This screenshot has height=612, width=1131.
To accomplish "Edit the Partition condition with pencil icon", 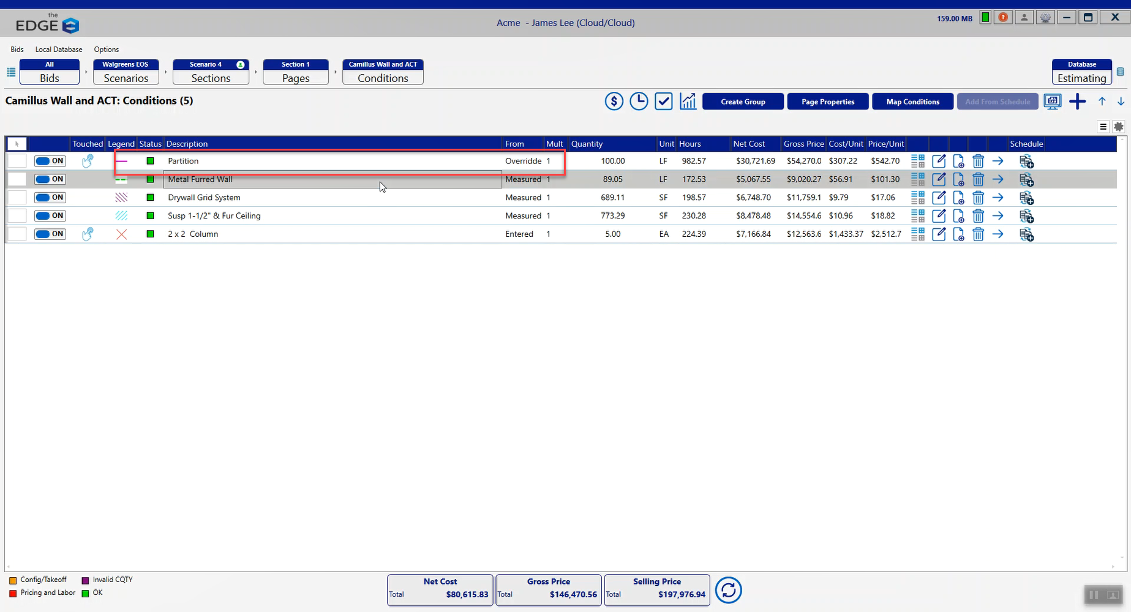I will click(939, 161).
